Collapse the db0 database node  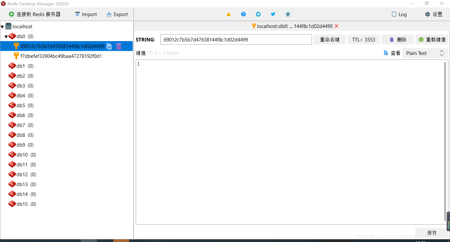click(x=6, y=36)
